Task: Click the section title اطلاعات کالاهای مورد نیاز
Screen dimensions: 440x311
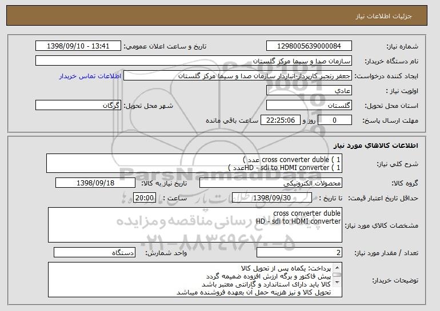Action: (x=376, y=146)
